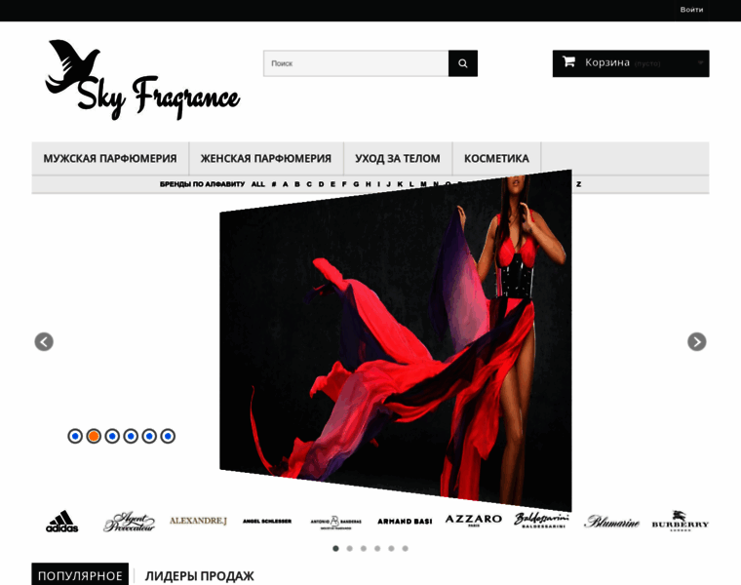Open the Angel Schlesser brand logo

coord(267,522)
